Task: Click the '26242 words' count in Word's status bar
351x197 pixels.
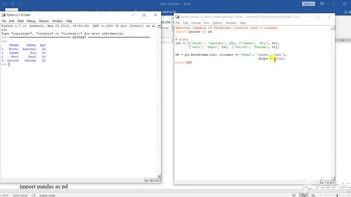Action: pyautogui.click(x=20, y=195)
